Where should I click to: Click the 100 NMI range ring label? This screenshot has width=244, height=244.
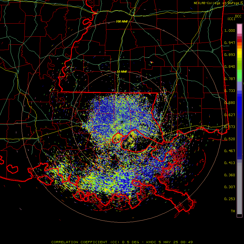[122, 21]
